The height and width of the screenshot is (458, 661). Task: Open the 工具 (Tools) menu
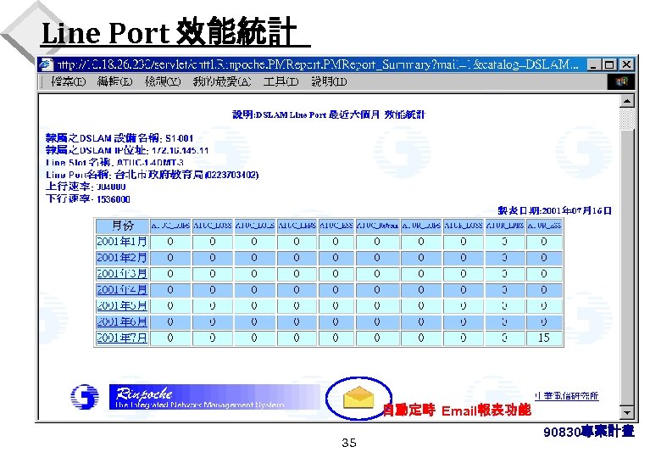(281, 81)
